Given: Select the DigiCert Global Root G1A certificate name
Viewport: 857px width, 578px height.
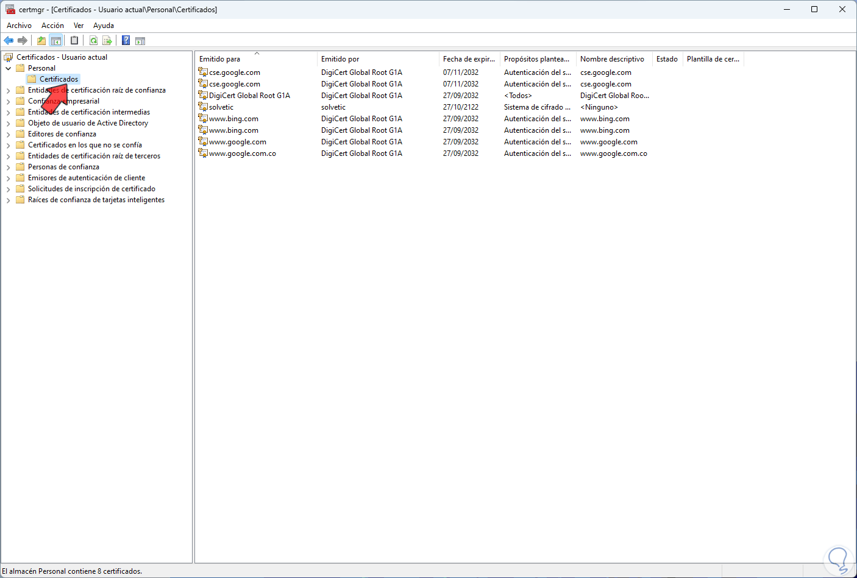Looking at the screenshot, I should click(249, 96).
